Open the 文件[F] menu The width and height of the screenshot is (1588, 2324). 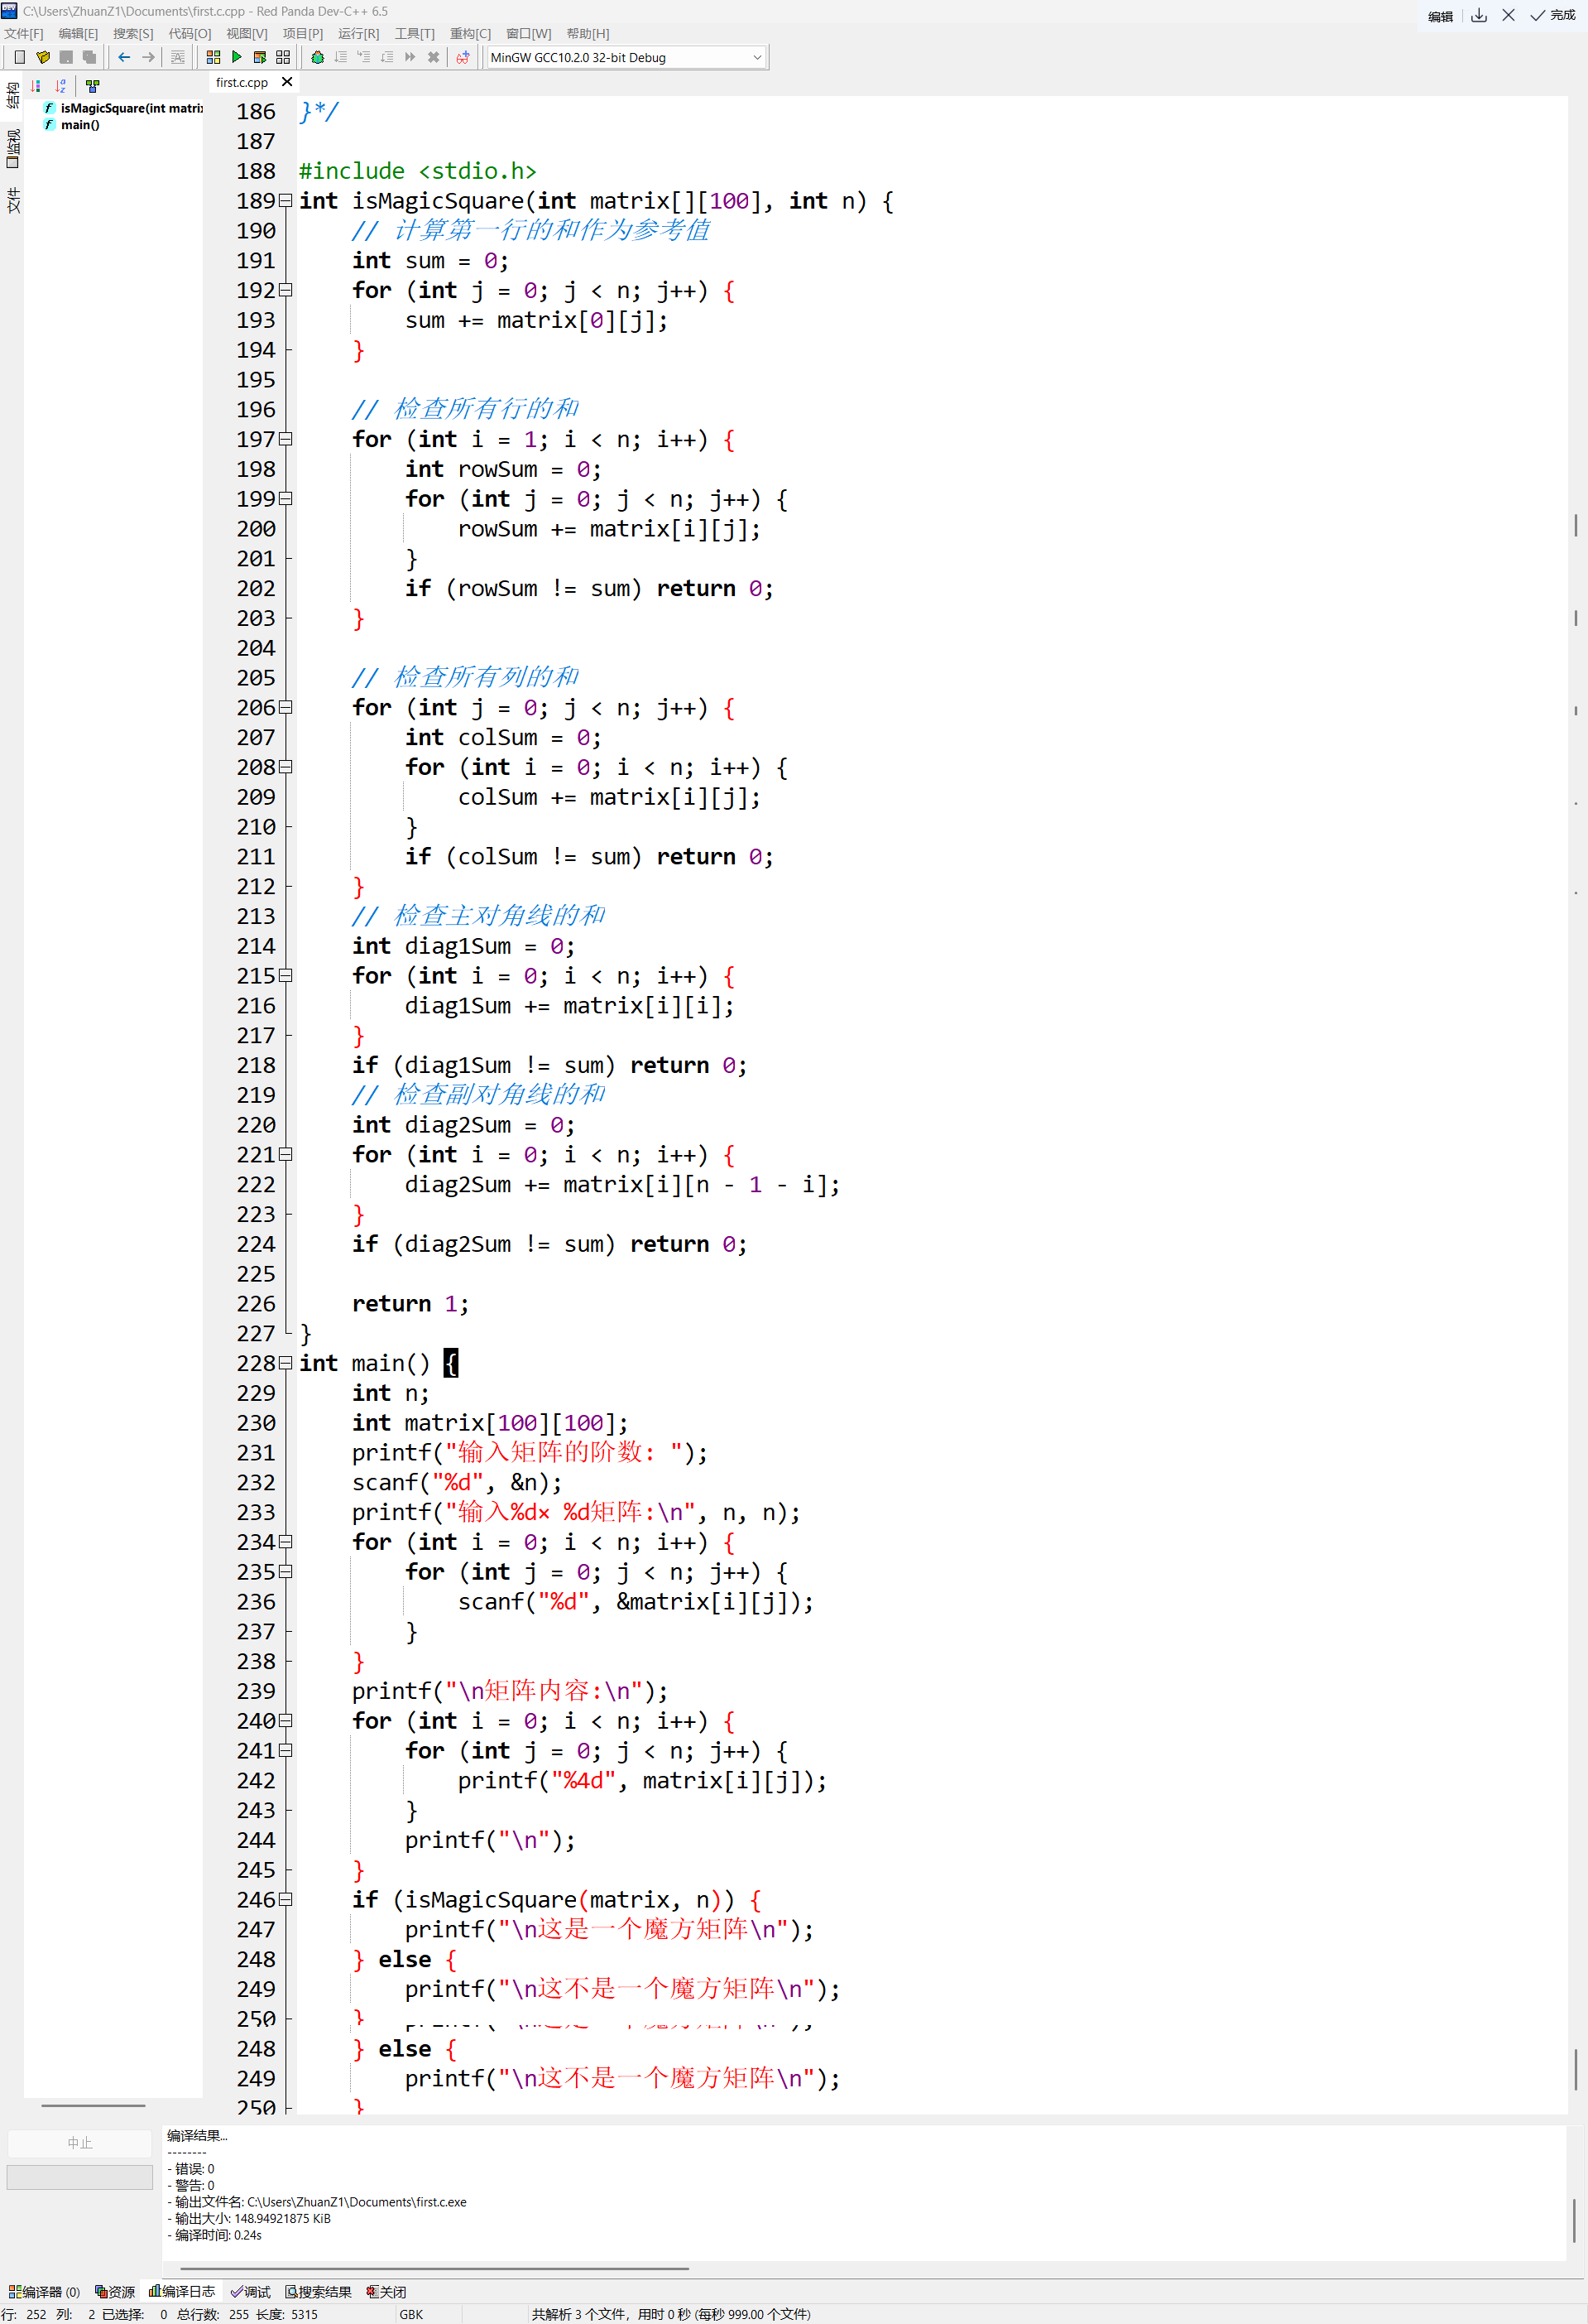pyautogui.click(x=24, y=33)
